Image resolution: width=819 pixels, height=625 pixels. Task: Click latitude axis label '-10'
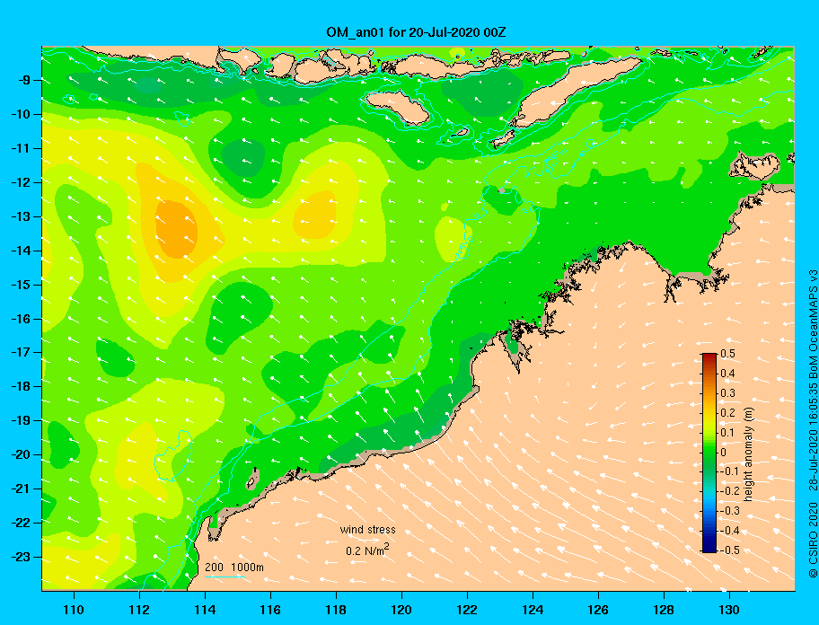[x=22, y=114]
